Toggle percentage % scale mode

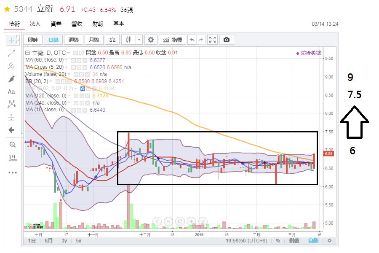tap(278, 241)
